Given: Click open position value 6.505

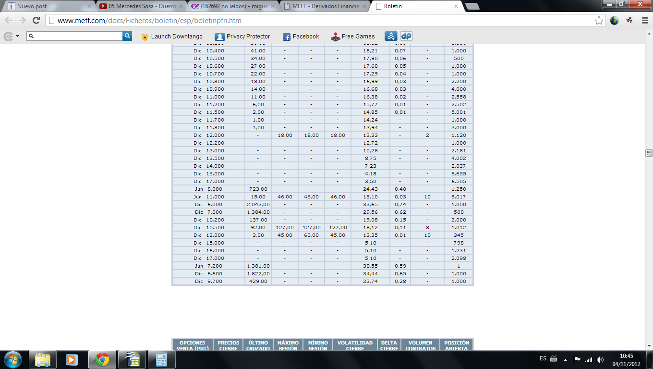Looking at the screenshot, I should 459,181.
